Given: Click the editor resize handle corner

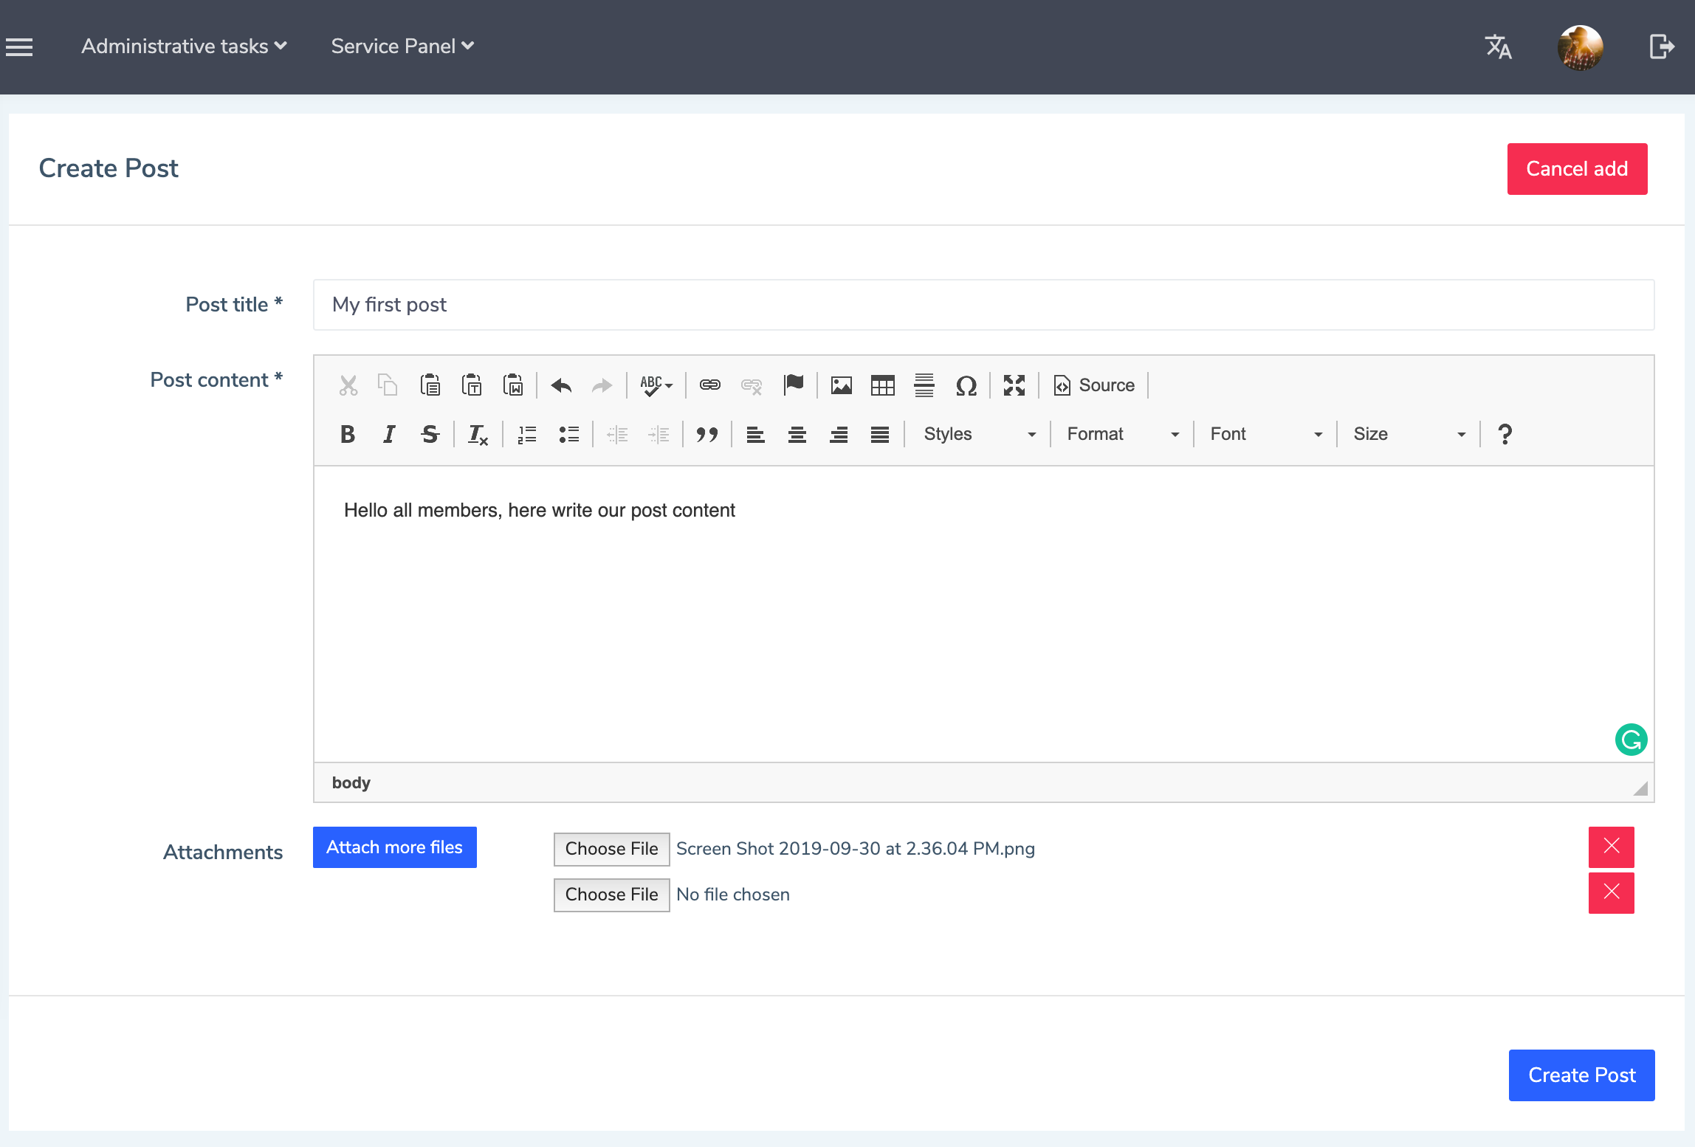Looking at the screenshot, I should [x=1640, y=789].
